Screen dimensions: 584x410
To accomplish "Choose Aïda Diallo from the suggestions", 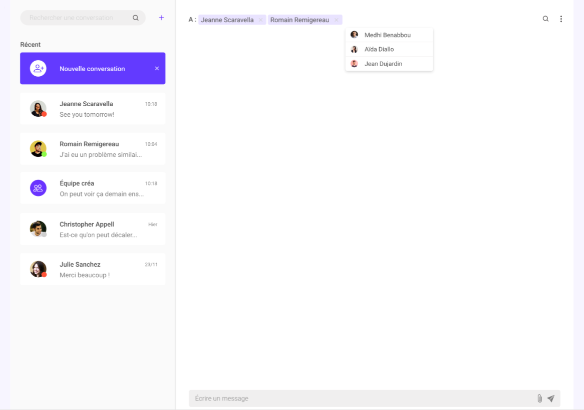I will click(389, 49).
